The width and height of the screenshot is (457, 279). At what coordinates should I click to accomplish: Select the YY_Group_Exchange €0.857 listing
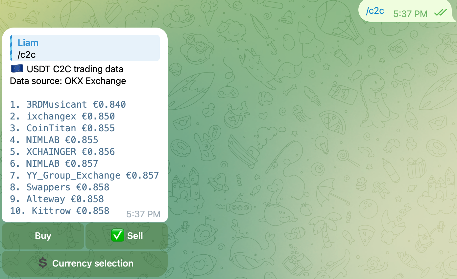(84, 176)
